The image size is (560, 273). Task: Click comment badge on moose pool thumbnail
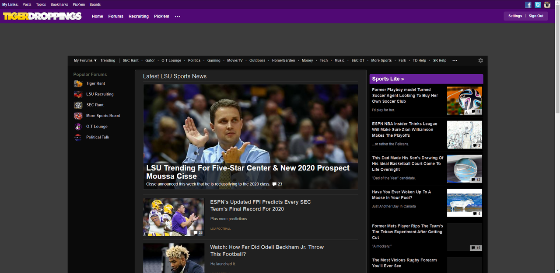476,214
